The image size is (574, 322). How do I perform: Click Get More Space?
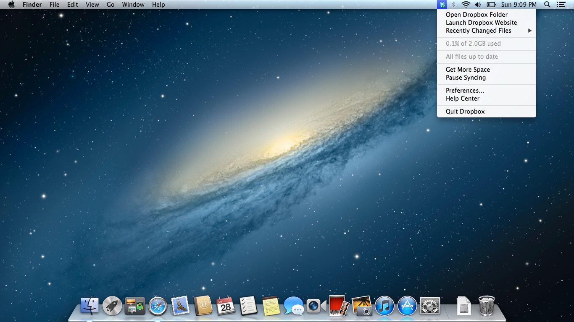point(468,70)
